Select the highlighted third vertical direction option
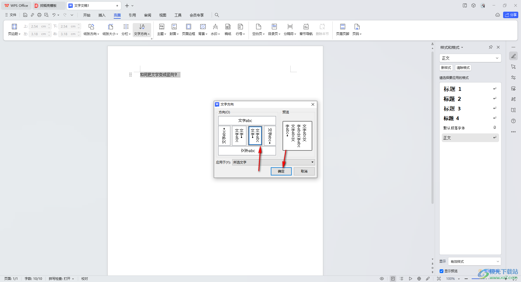Image resolution: width=521 pixels, height=282 pixels. (255, 136)
